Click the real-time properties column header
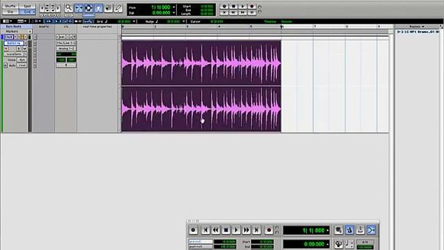 [97, 26]
